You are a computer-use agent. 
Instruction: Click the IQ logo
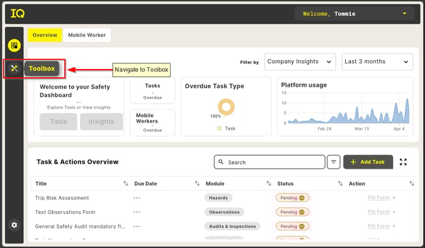18,13
